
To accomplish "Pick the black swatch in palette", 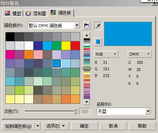I will tap(10, 37).
